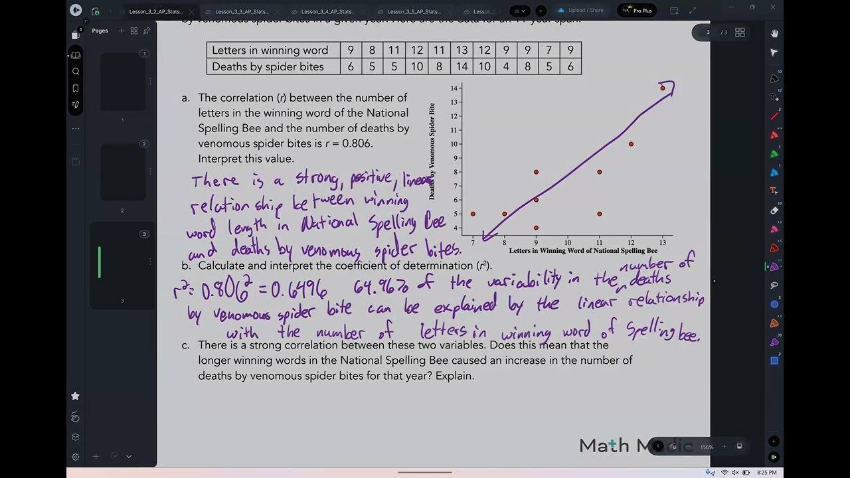
Task: Select the hand pan tool
Action: coord(774,33)
